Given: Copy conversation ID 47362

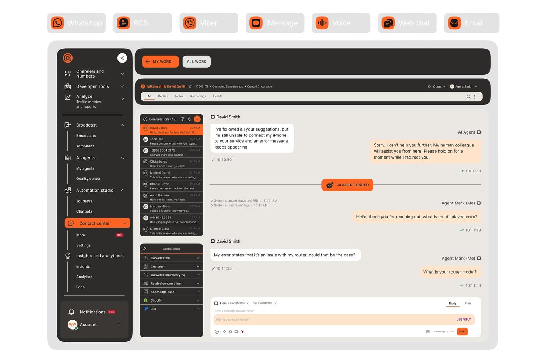Looking at the screenshot, I should [206, 86].
